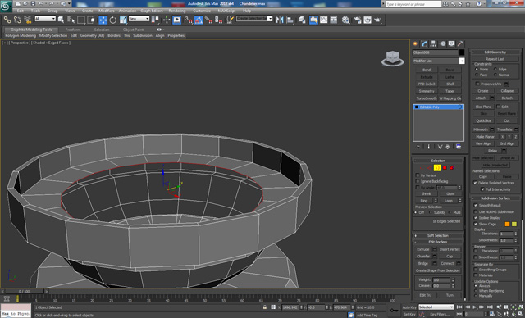Select Edge sub-object level icon
Screen dimensions: 525x318
tap(430, 167)
